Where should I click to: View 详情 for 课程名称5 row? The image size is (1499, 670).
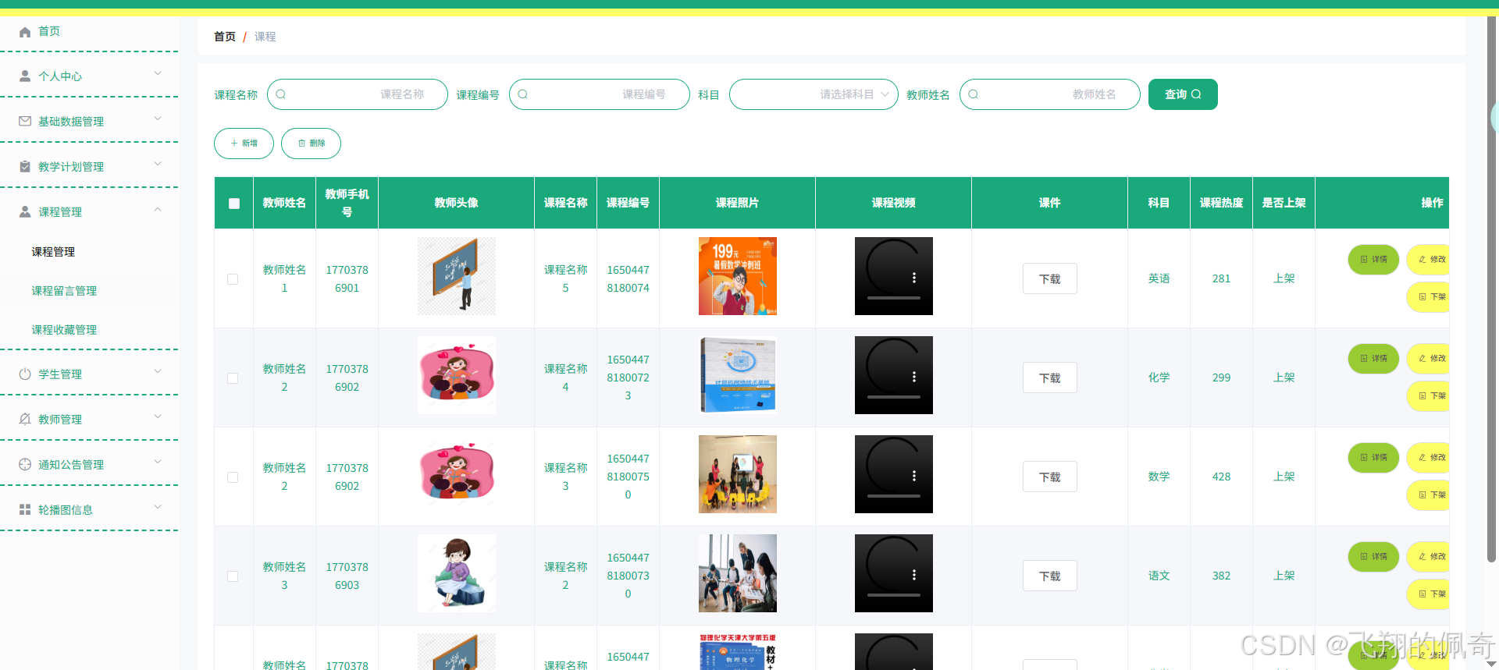pyautogui.click(x=1373, y=260)
